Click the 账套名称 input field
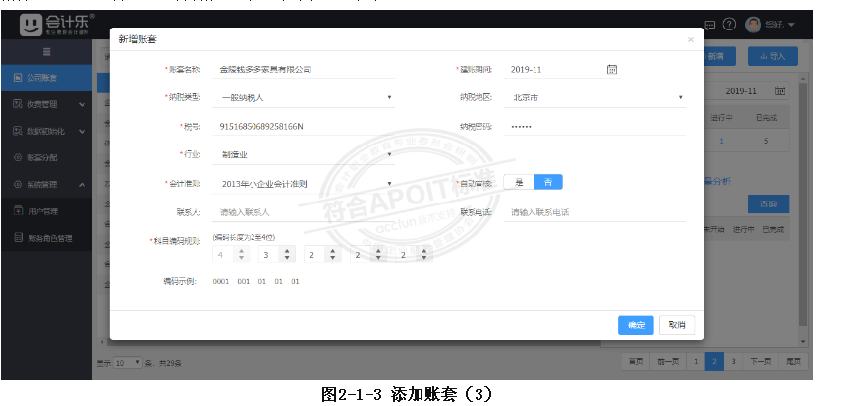845x406 pixels. [x=304, y=70]
